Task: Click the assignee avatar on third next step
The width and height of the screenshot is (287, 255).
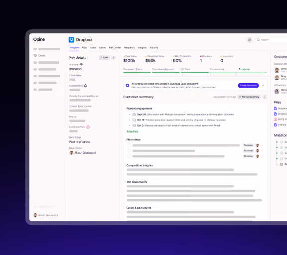Action: point(257,156)
